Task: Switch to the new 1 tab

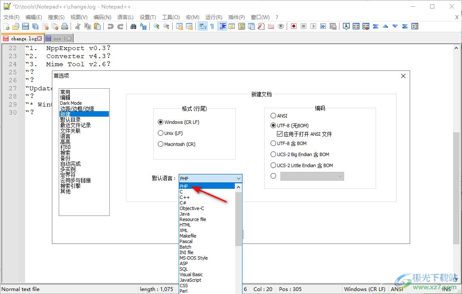Action: pyautogui.click(x=59, y=39)
